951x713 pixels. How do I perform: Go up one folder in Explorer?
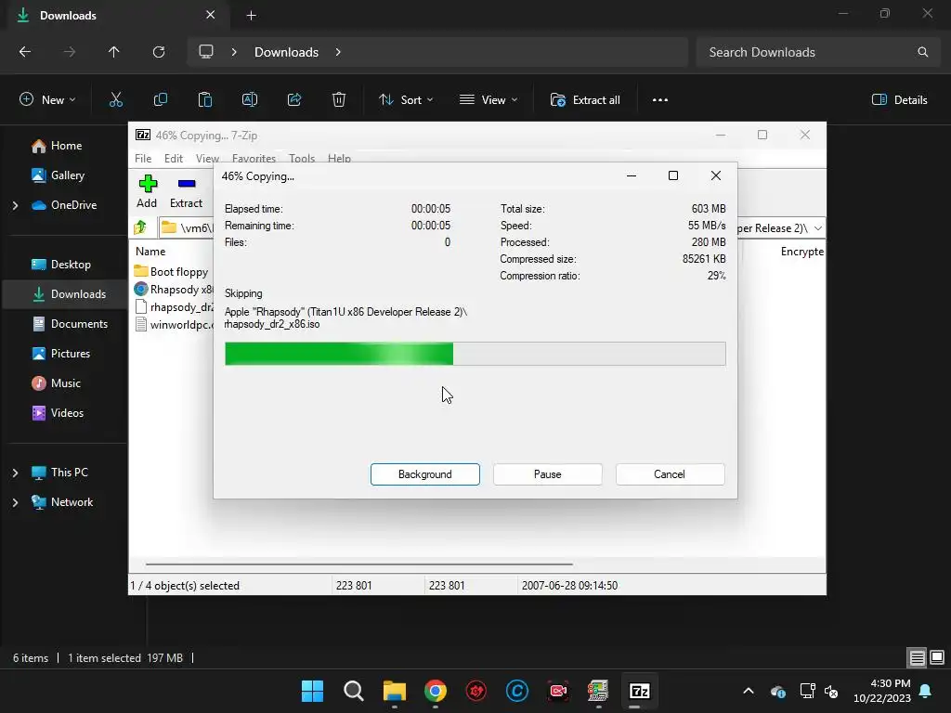[x=114, y=52]
